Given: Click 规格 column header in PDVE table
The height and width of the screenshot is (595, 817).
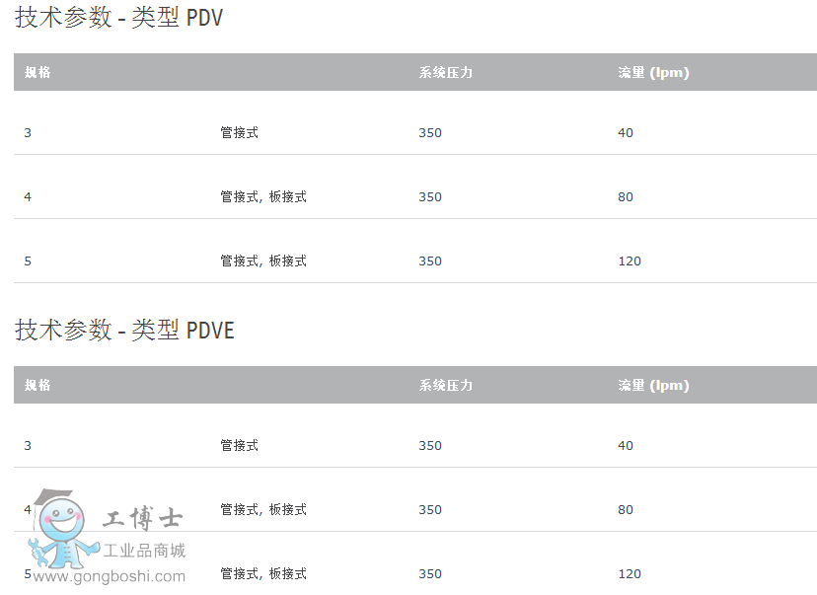Looking at the screenshot, I should (37, 385).
